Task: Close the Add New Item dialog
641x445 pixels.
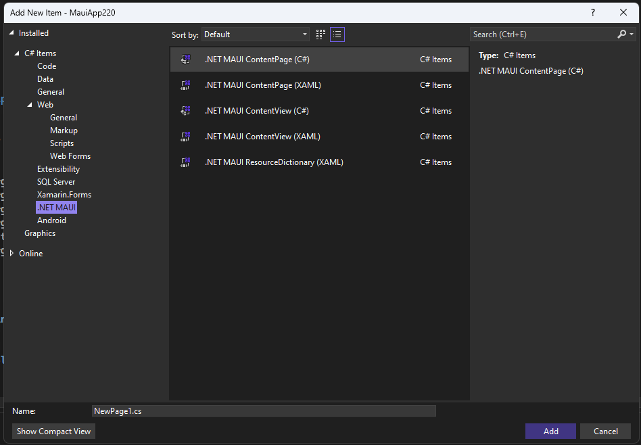Action: point(623,12)
